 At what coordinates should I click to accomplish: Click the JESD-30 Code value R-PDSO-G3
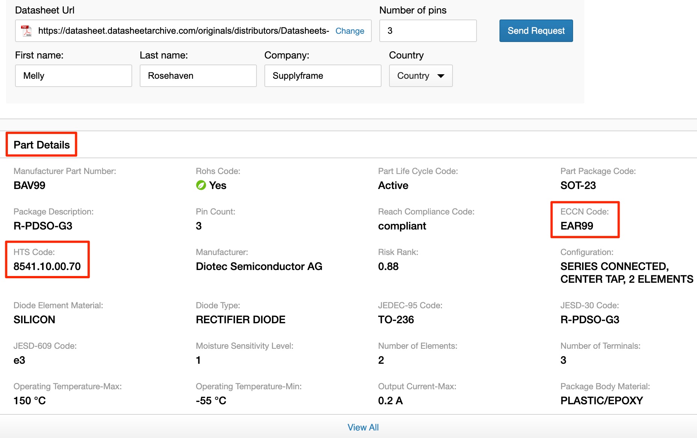pyautogui.click(x=590, y=319)
